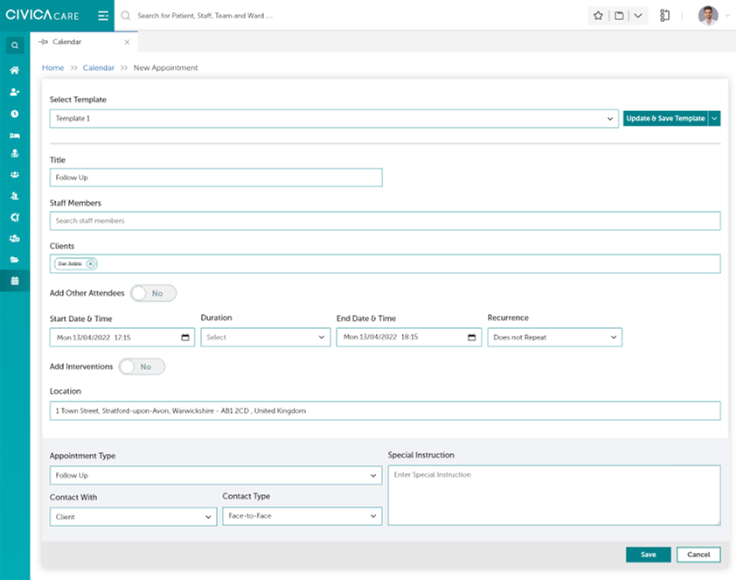Click the New Appointment breadcrumb text
This screenshot has height=580, width=737.
165,67
